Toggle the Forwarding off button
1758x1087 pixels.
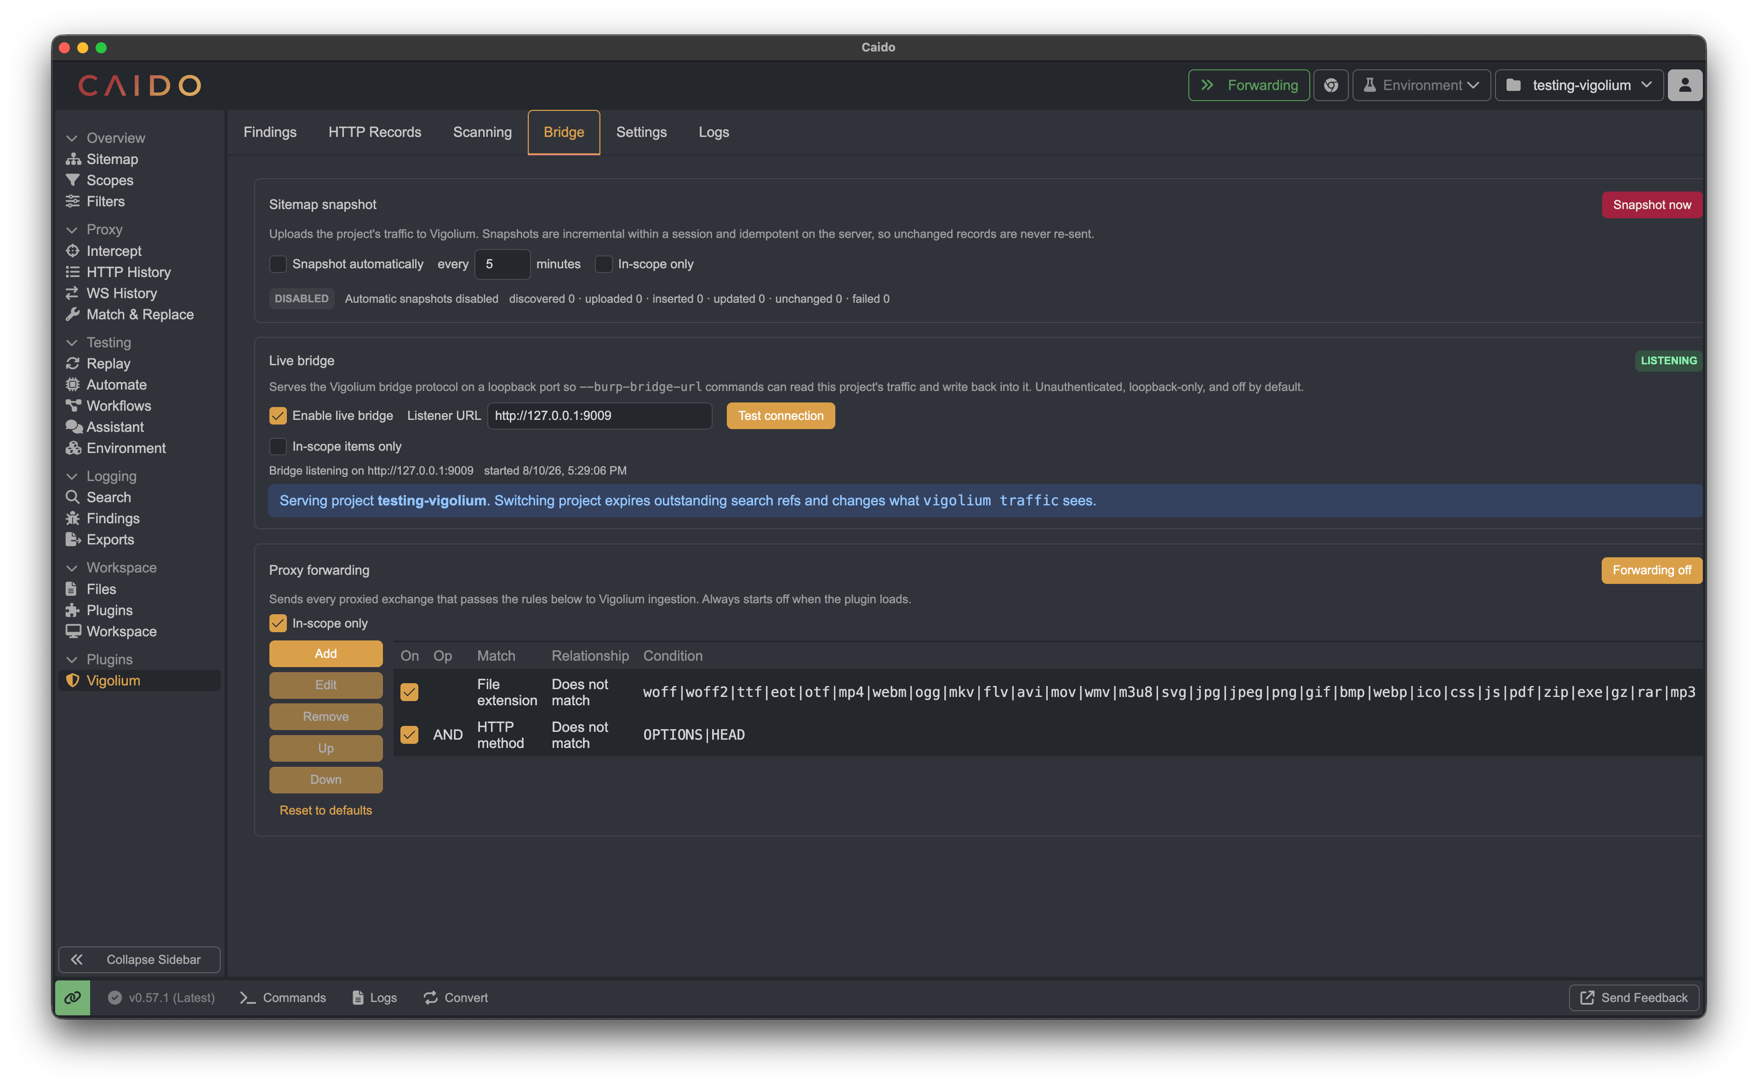coord(1651,570)
